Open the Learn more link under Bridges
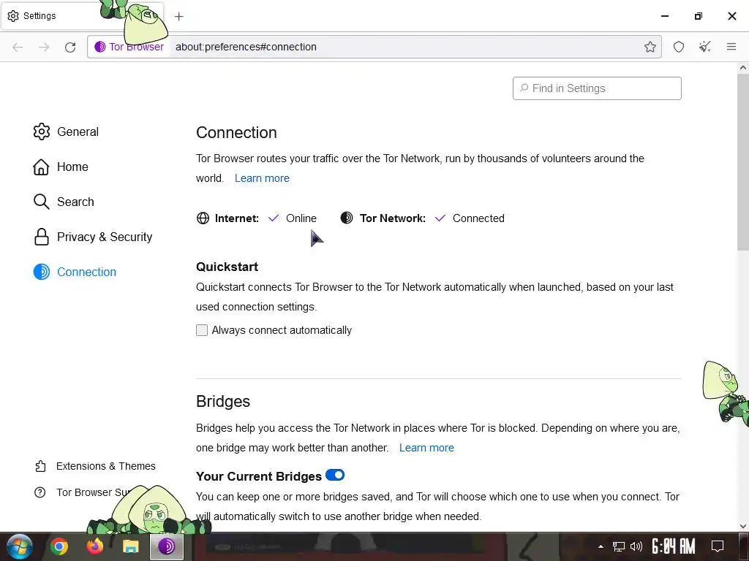This screenshot has width=749, height=561. 426,448
